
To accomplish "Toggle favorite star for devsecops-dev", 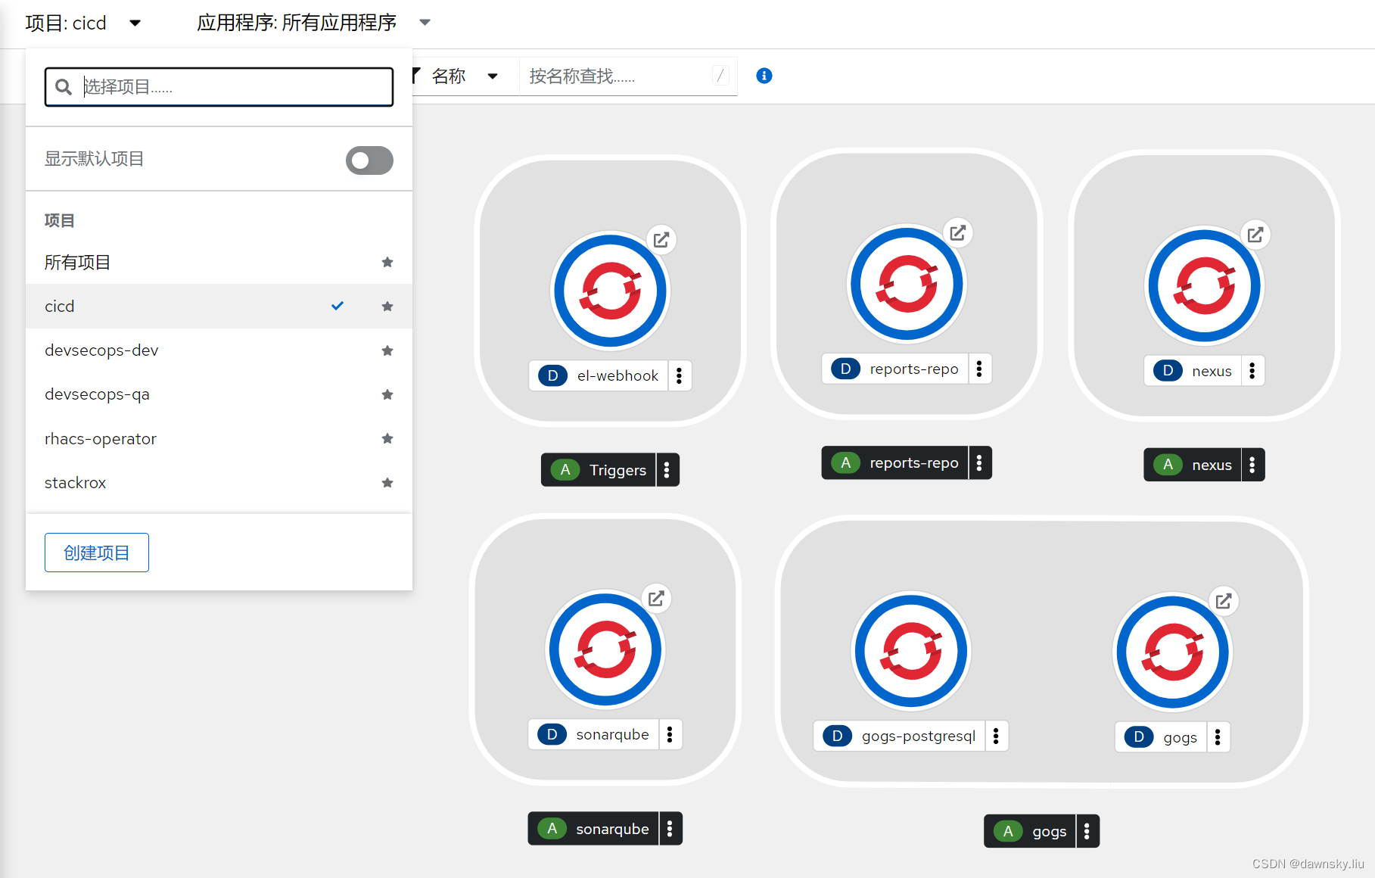I will pyautogui.click(x=387, y=350).
